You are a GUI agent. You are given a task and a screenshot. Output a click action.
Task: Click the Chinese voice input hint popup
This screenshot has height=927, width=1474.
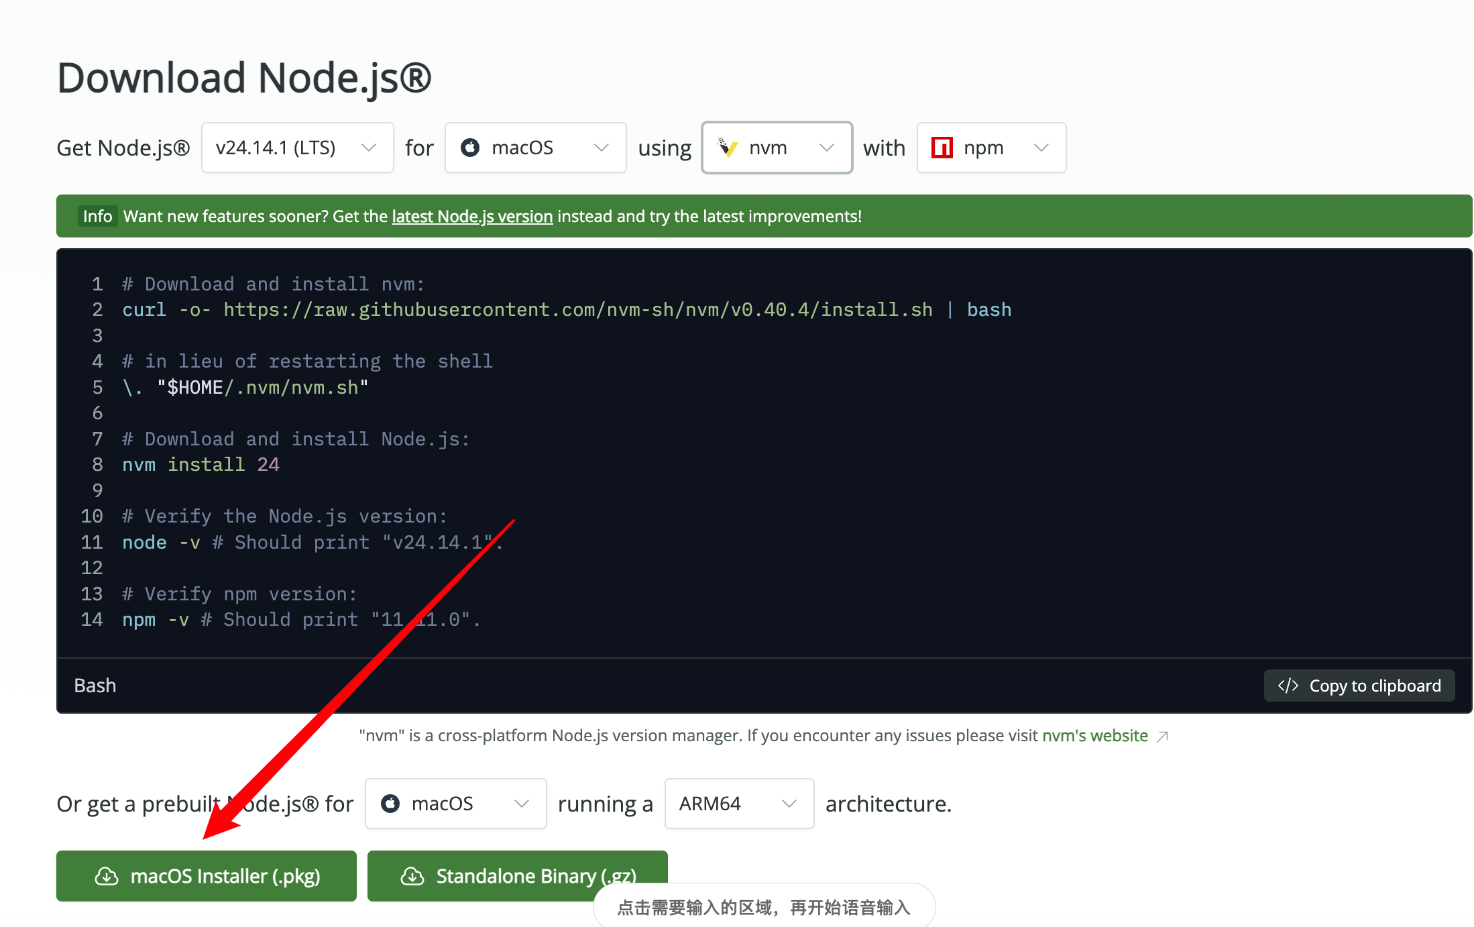tap(763, 908)
